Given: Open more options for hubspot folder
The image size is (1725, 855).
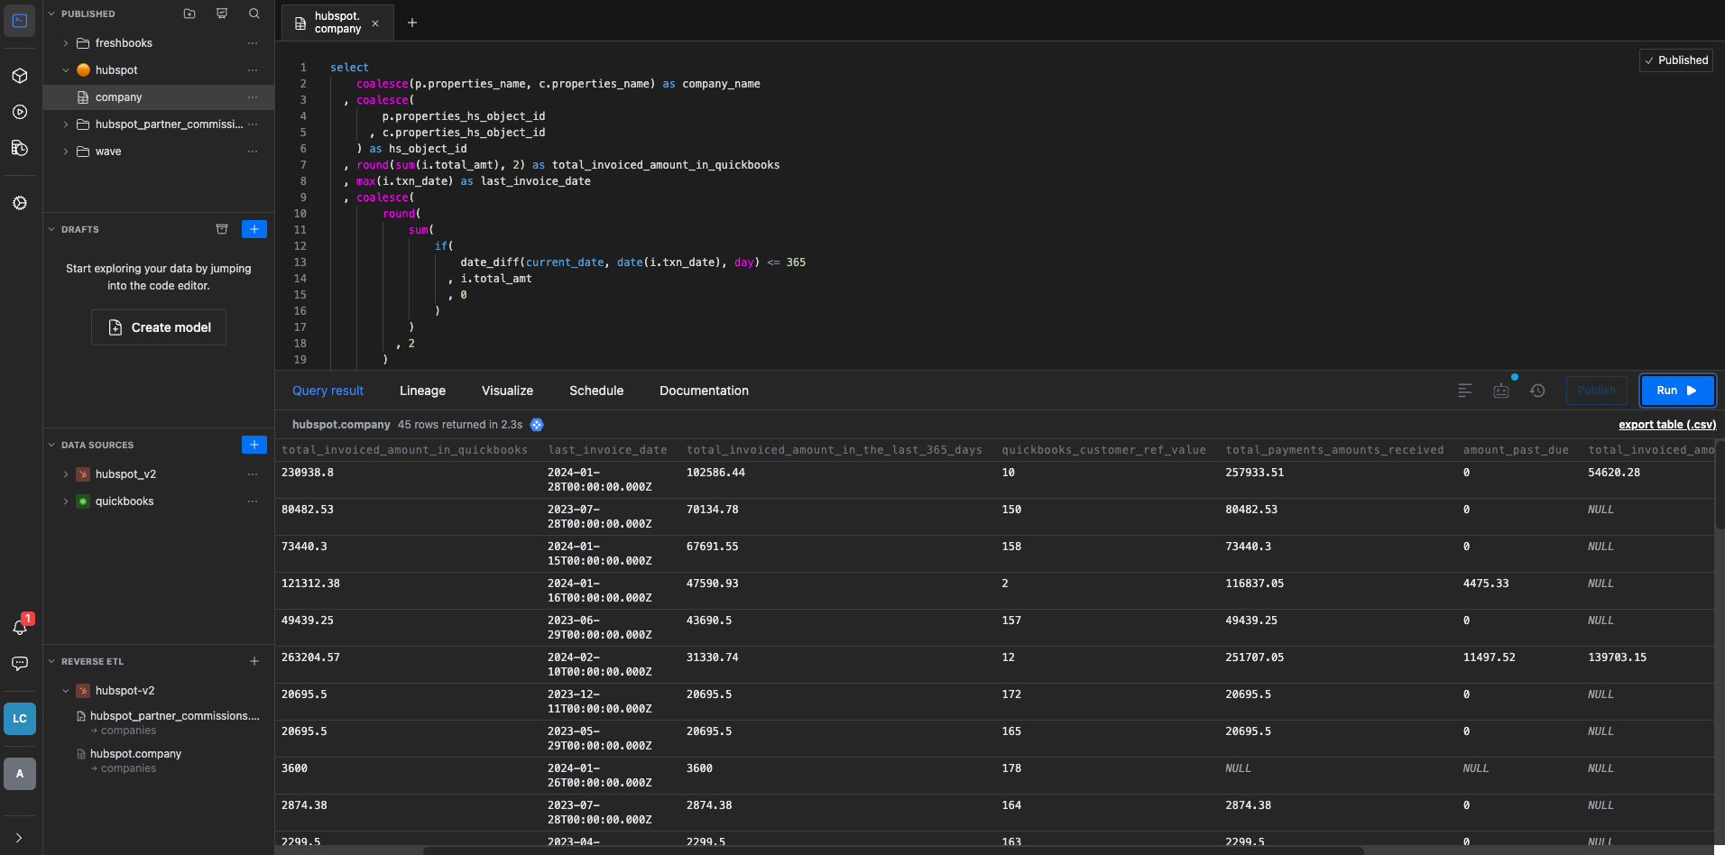Looking at the screenshot, I should pyautogui.click(x=253, y=70).
